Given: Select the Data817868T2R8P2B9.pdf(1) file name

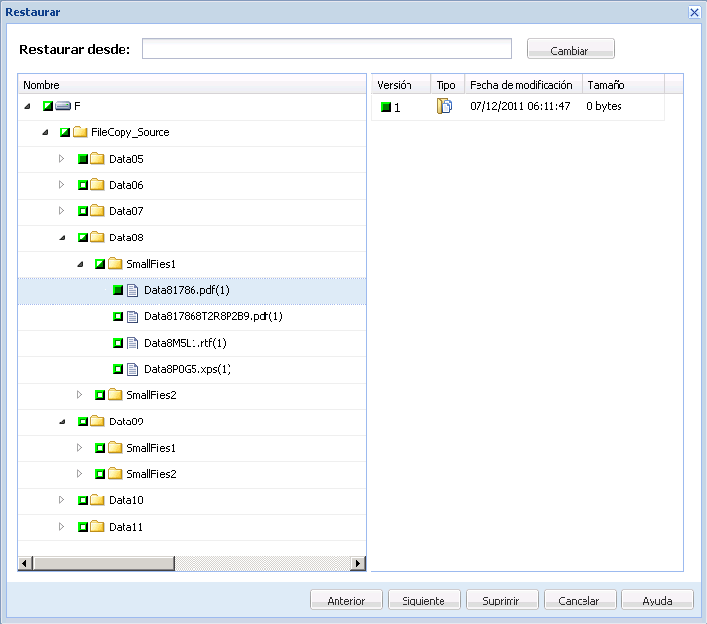Looking at the screenshot, I should 213,316.
